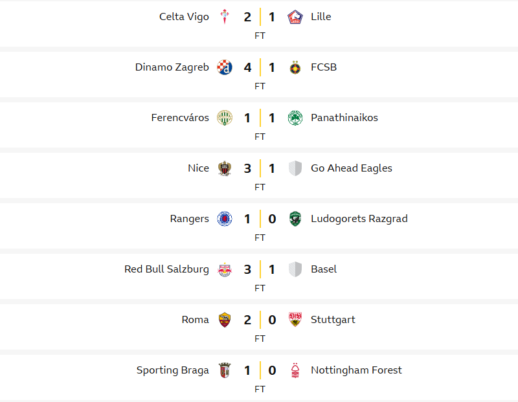518x402 pixels.
Task: Click the Nice club crest
Action: point(225,168)
